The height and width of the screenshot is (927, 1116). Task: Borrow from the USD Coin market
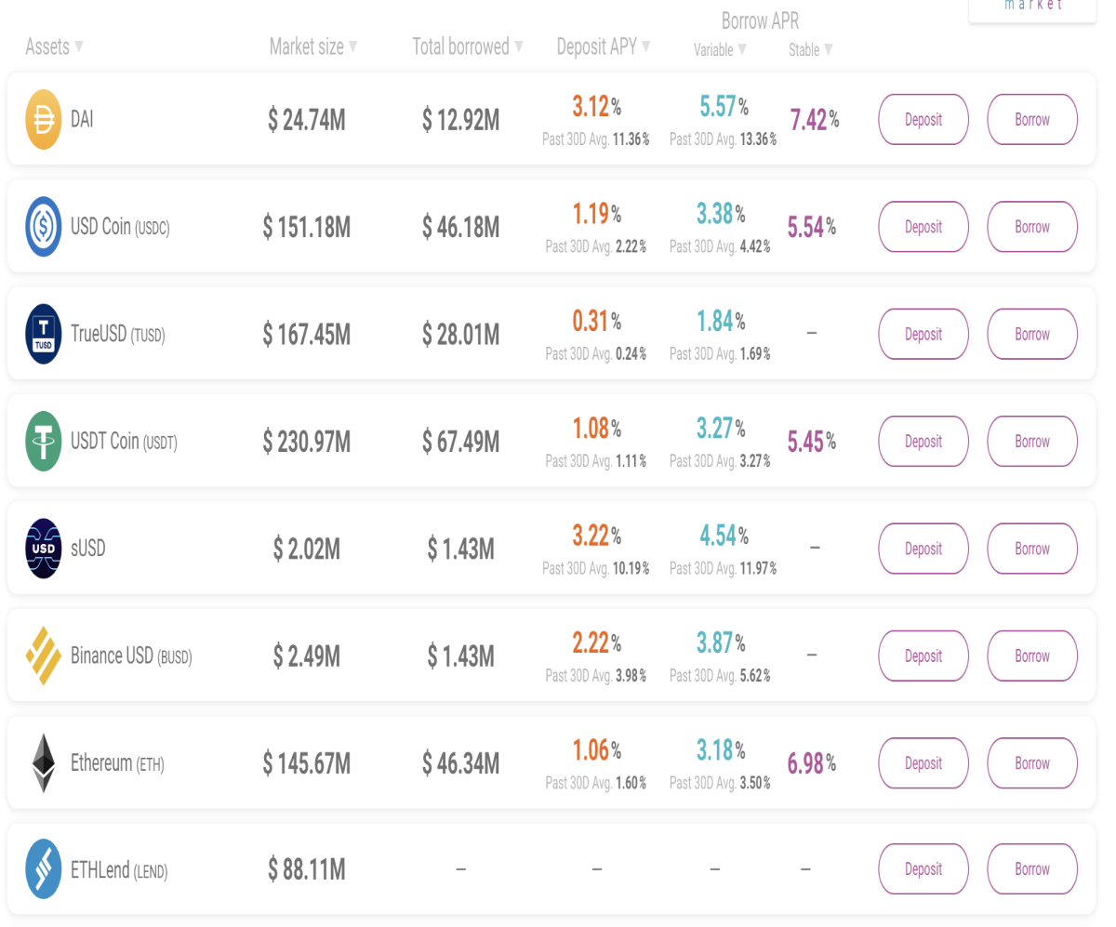coord(1032,227)
